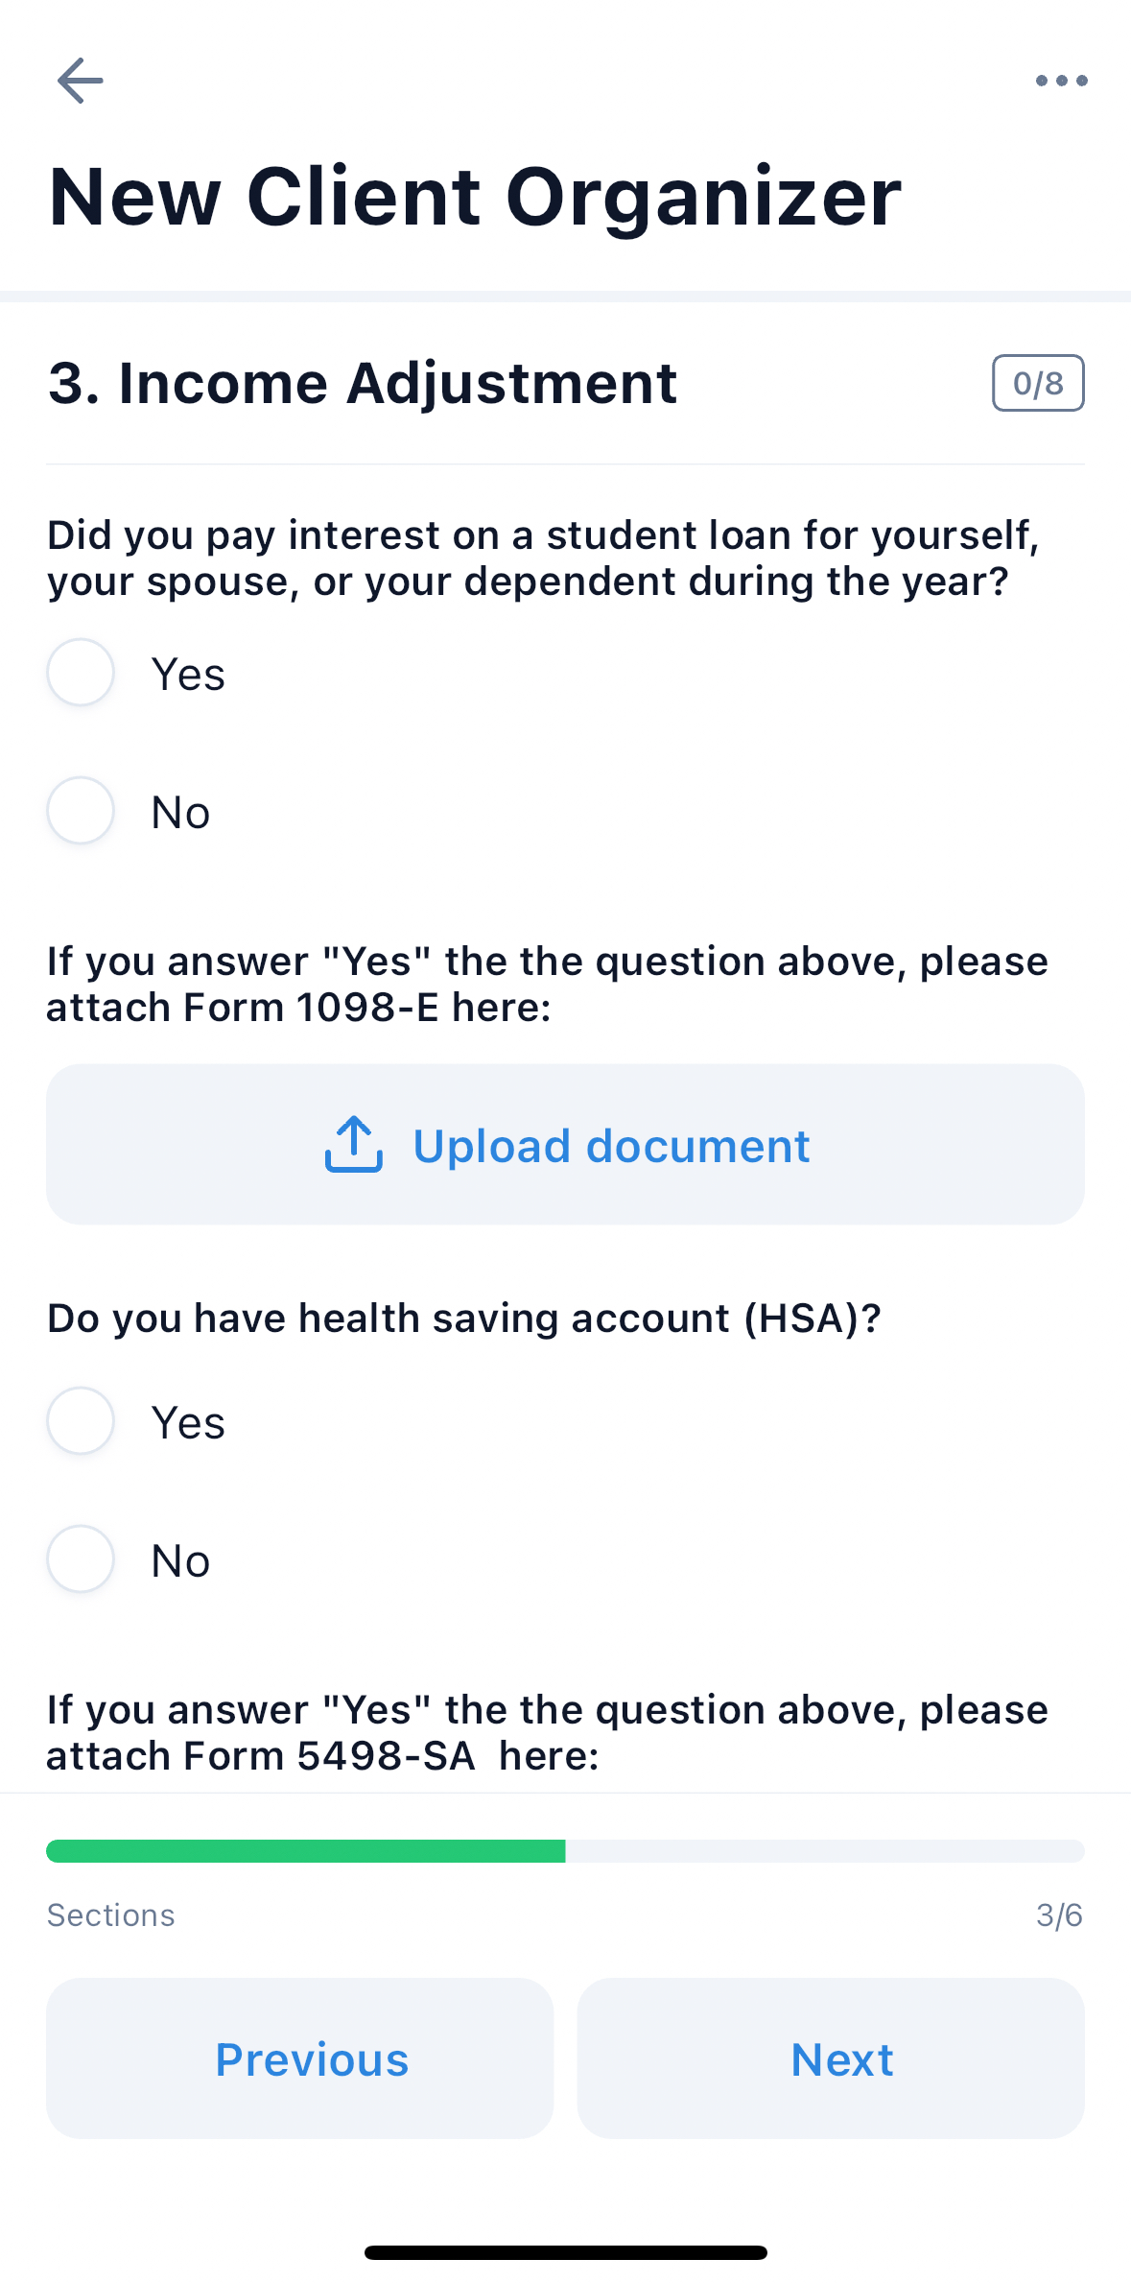Screen dimensions: 1131x2283
Task: Tap the New Client Organizer title
Action: (475, 197)
